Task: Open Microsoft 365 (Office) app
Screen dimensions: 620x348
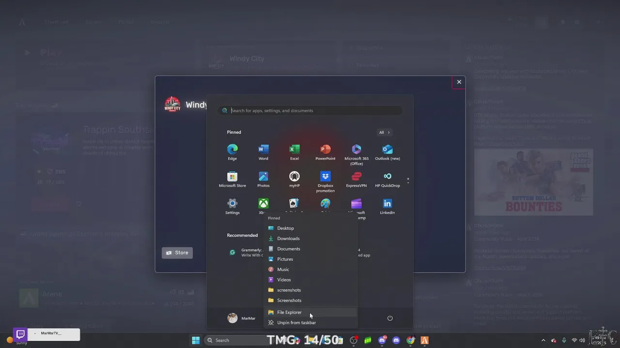Action: click(356, 155)
